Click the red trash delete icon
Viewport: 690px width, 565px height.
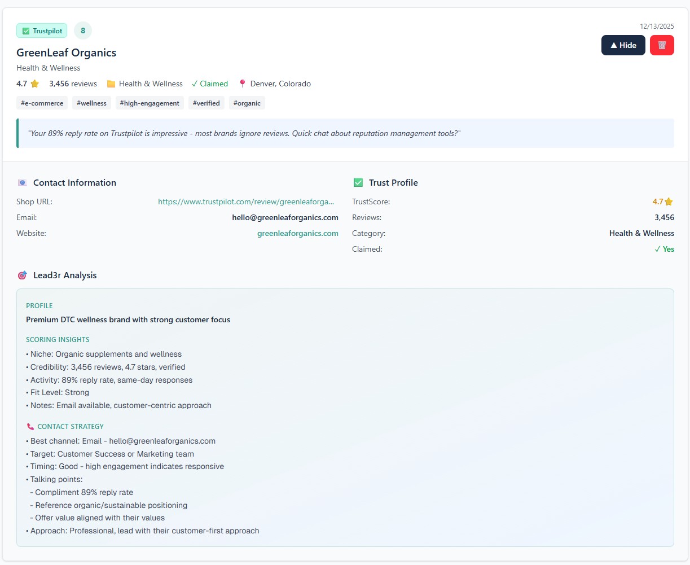coord(662,45)
